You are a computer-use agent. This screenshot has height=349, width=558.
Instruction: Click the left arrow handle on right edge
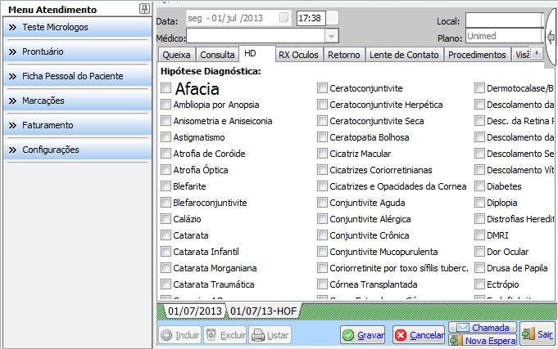click(x=551, y=36)
